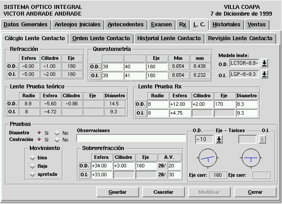Choose 'apretado' movement option

pyautogui.click(x=32, y=174)
